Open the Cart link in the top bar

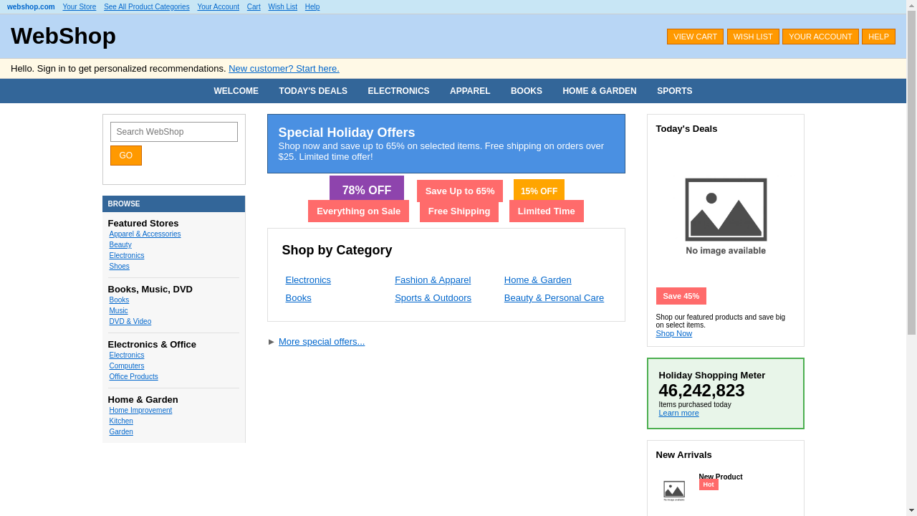(x=253, y=6)
